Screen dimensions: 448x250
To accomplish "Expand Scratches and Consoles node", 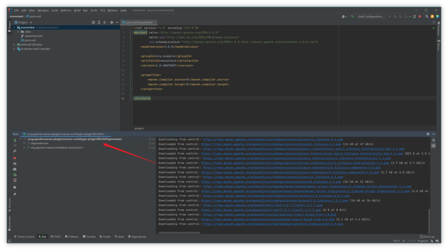I will coord(14,49).
